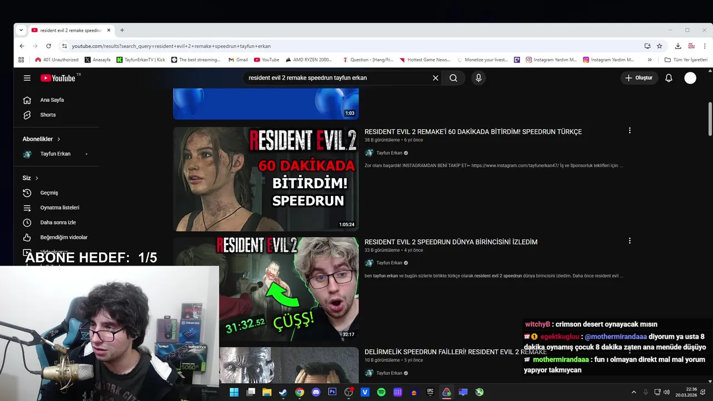Reload the page with the refresh icon
The height and width of the screenshot is (401, 713).
(x=48, y=46)
